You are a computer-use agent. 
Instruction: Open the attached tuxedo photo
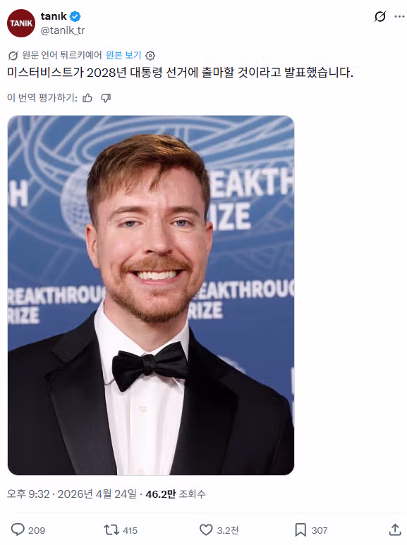pos(151,295)
